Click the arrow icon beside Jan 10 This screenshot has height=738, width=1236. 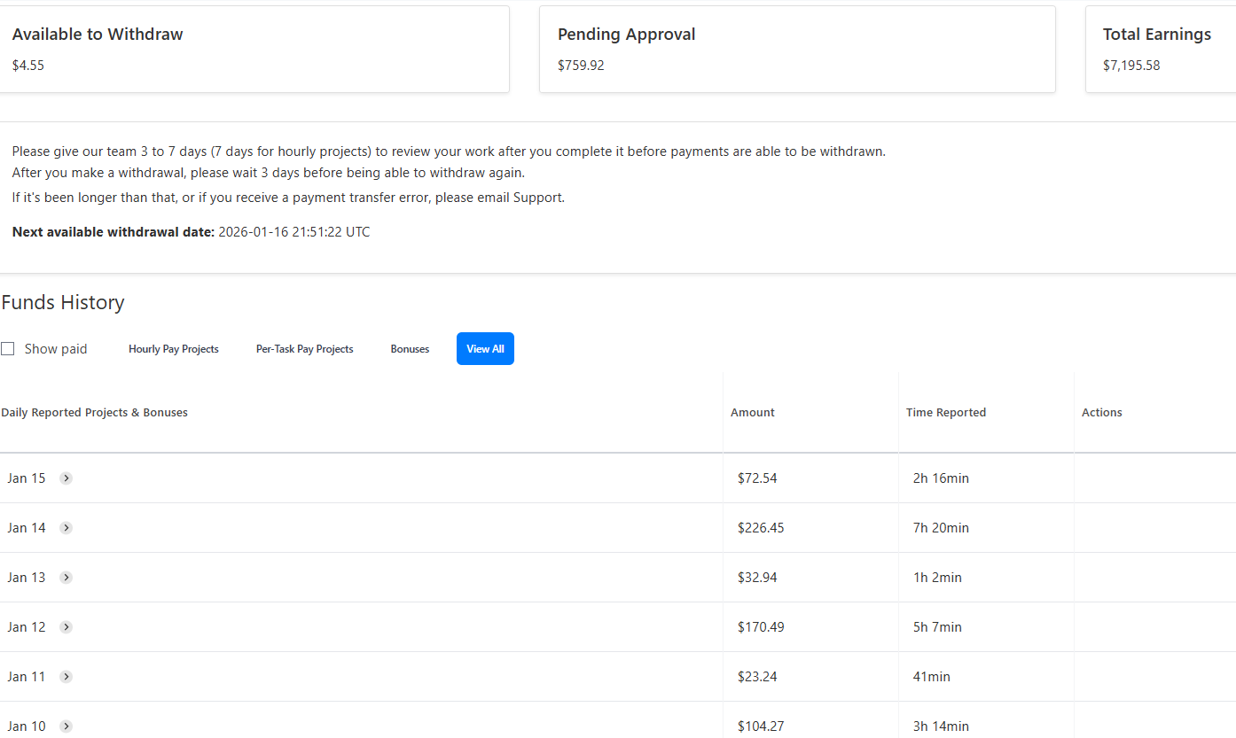coord(66,726)
